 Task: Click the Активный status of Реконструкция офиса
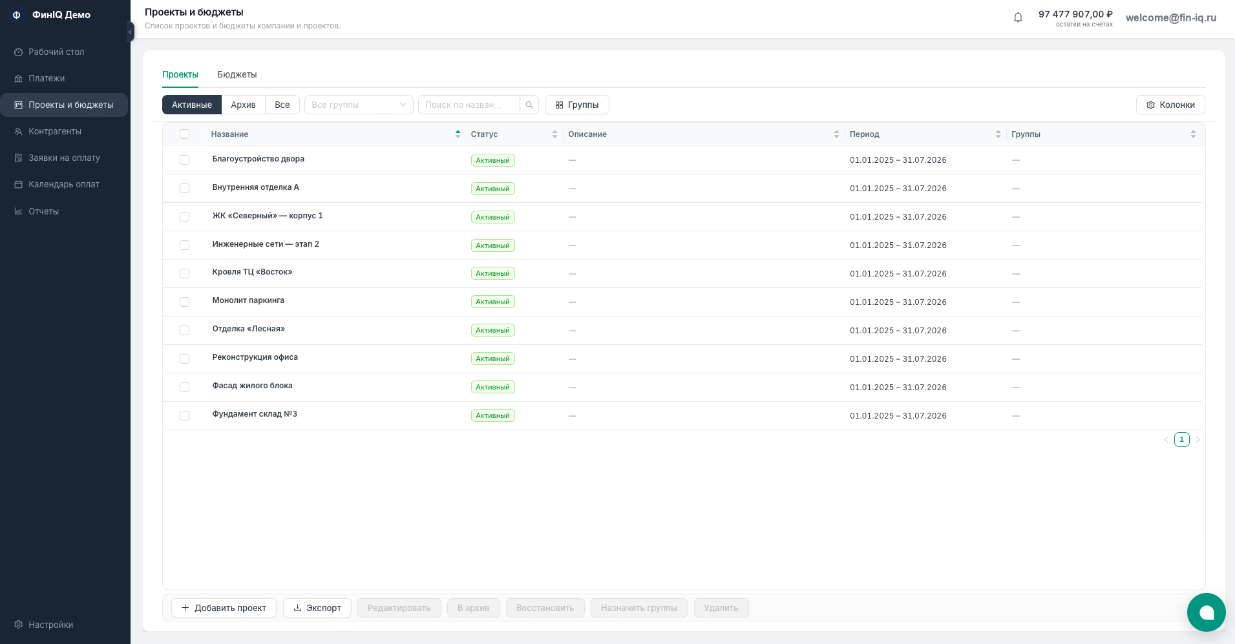(493, 359)
